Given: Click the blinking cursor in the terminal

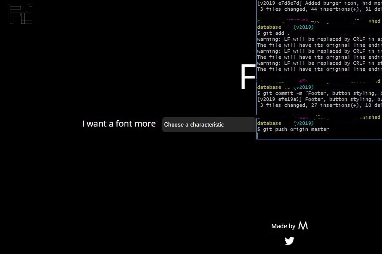Looking at the screenshot, I should (258, 134).
